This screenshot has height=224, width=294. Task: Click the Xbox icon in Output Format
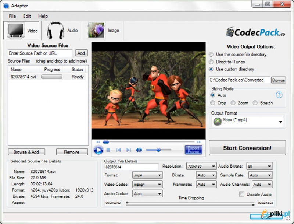click(x=218, y=122)
